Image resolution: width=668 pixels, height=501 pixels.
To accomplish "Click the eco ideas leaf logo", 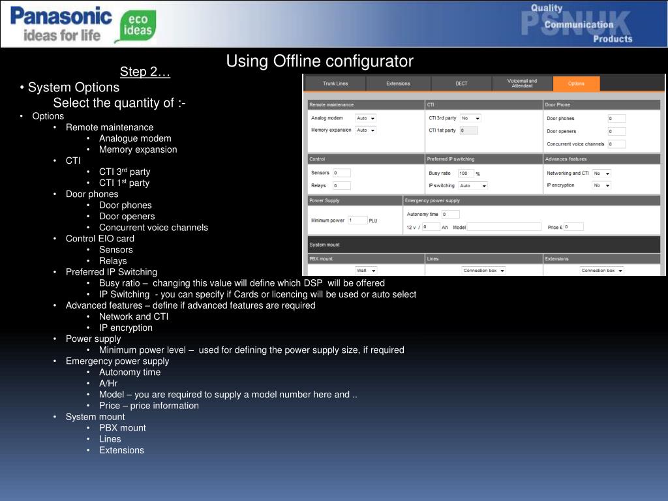I will point(136,26).
